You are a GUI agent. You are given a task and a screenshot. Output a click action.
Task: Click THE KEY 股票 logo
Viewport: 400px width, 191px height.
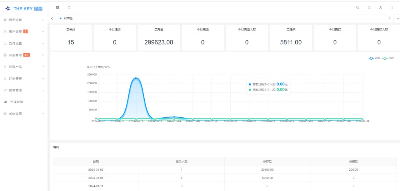24,8
